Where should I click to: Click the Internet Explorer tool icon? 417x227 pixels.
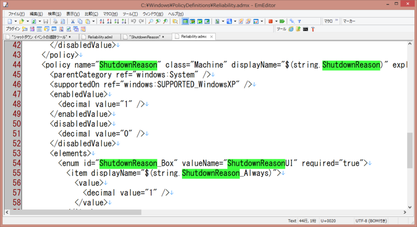(x=291, y=29)
